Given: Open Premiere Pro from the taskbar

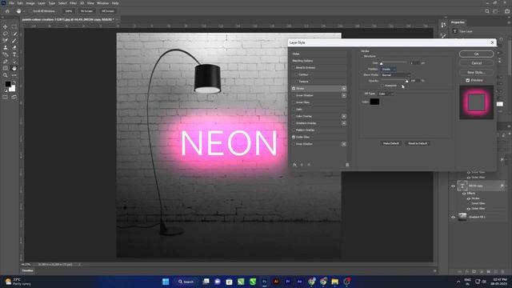Looking at the screenshot, I should pos(288,282).
